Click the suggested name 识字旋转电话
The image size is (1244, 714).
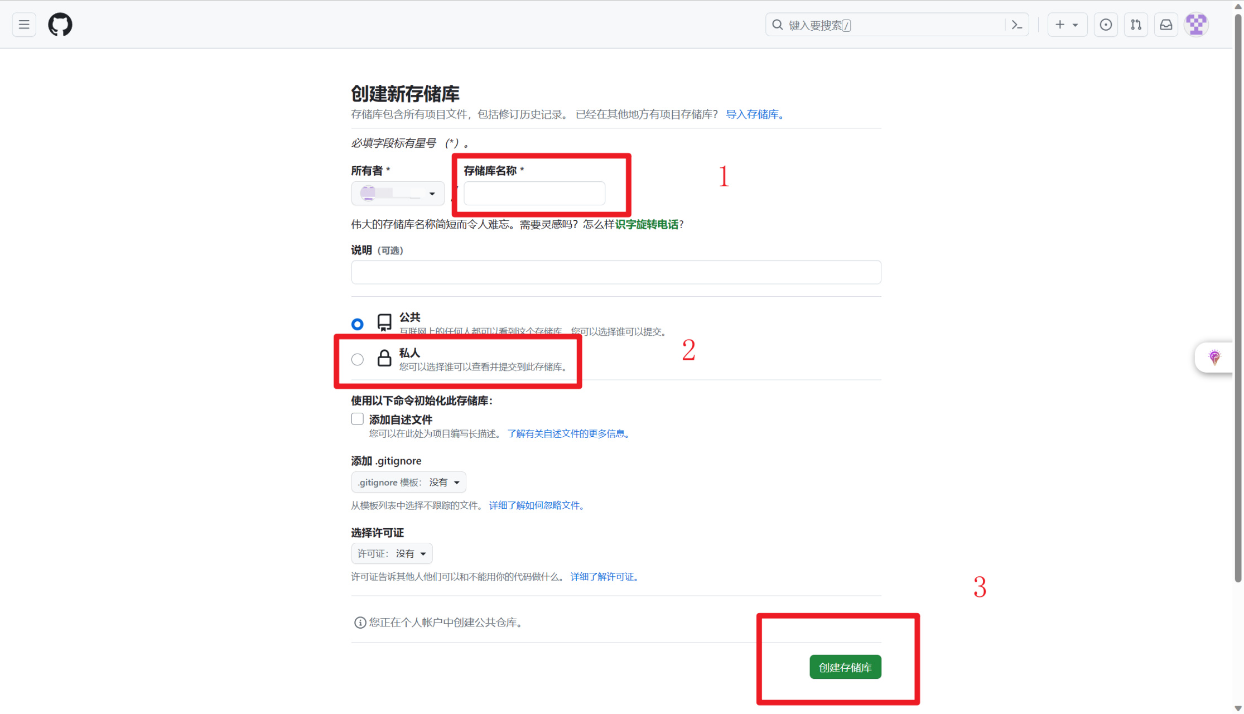coord(647,224)
